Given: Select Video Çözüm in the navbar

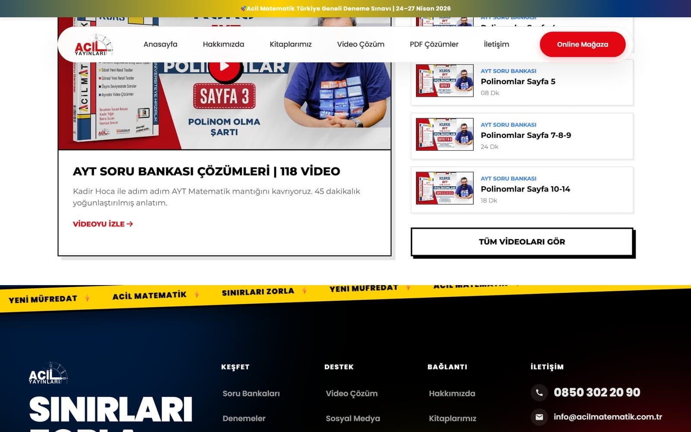Looking at the screenshot, I should pos(361,44).
